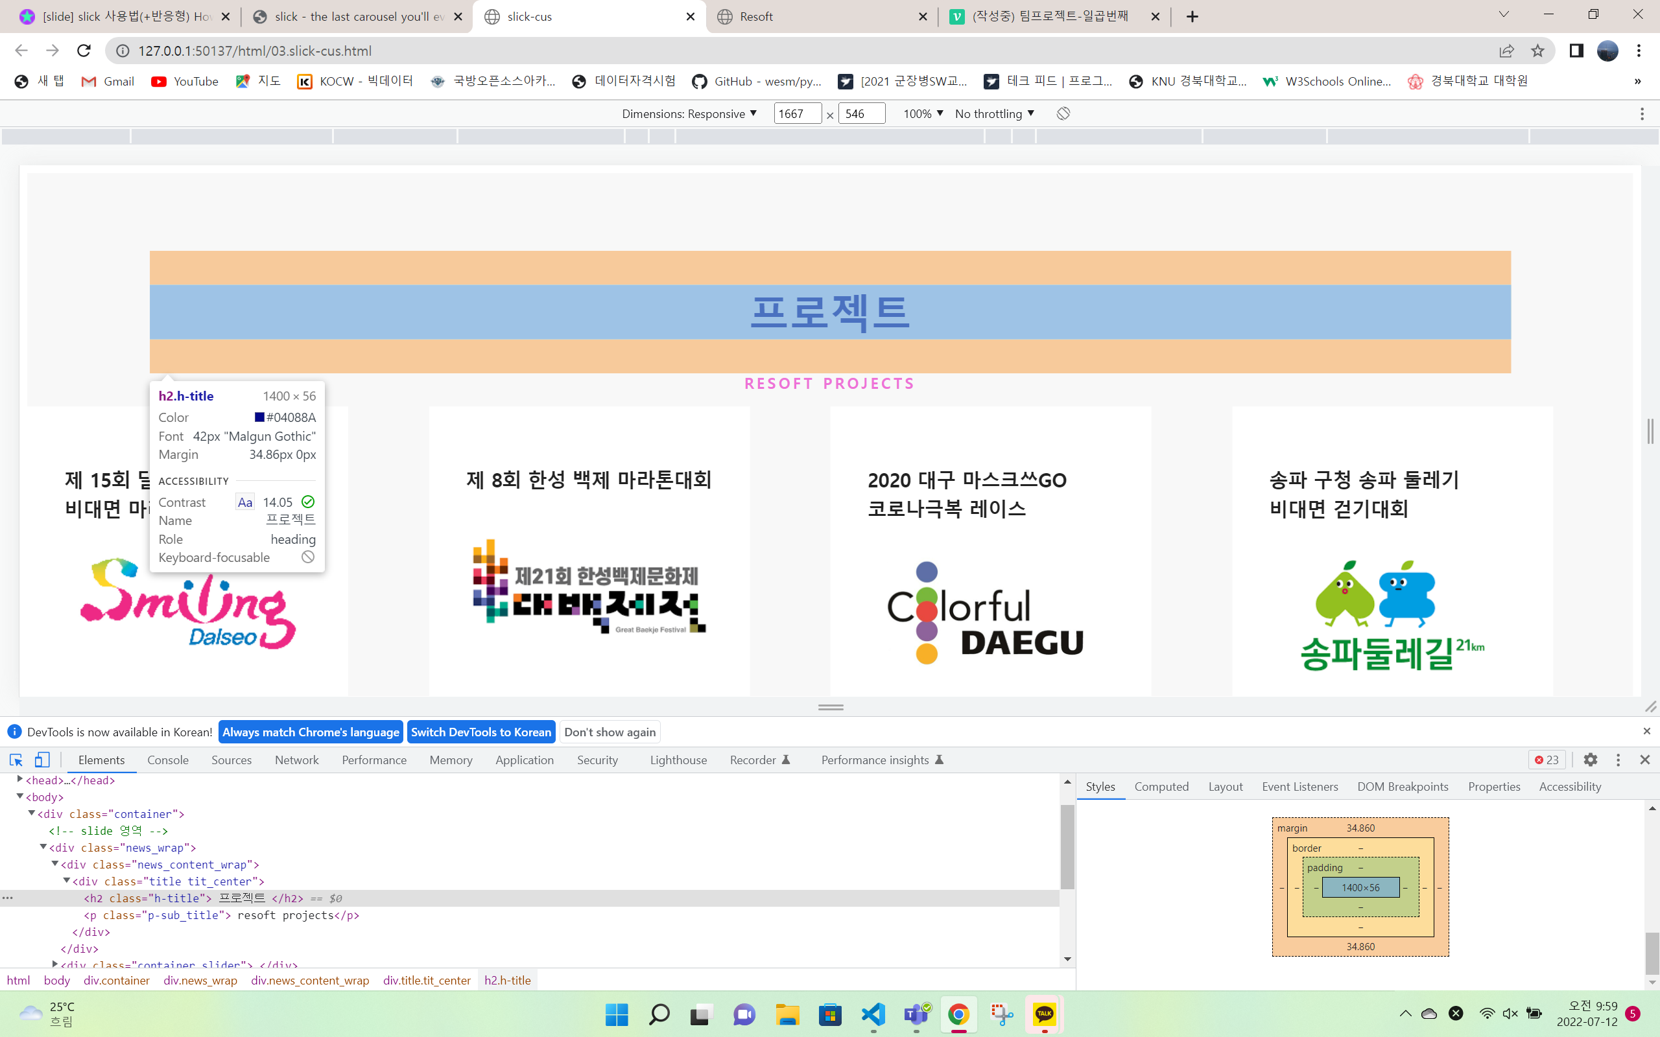Open the 100% zoom dropdown
This screenshot has width=1660, height=1037.
pyautogui.click(x=923, y=114)
